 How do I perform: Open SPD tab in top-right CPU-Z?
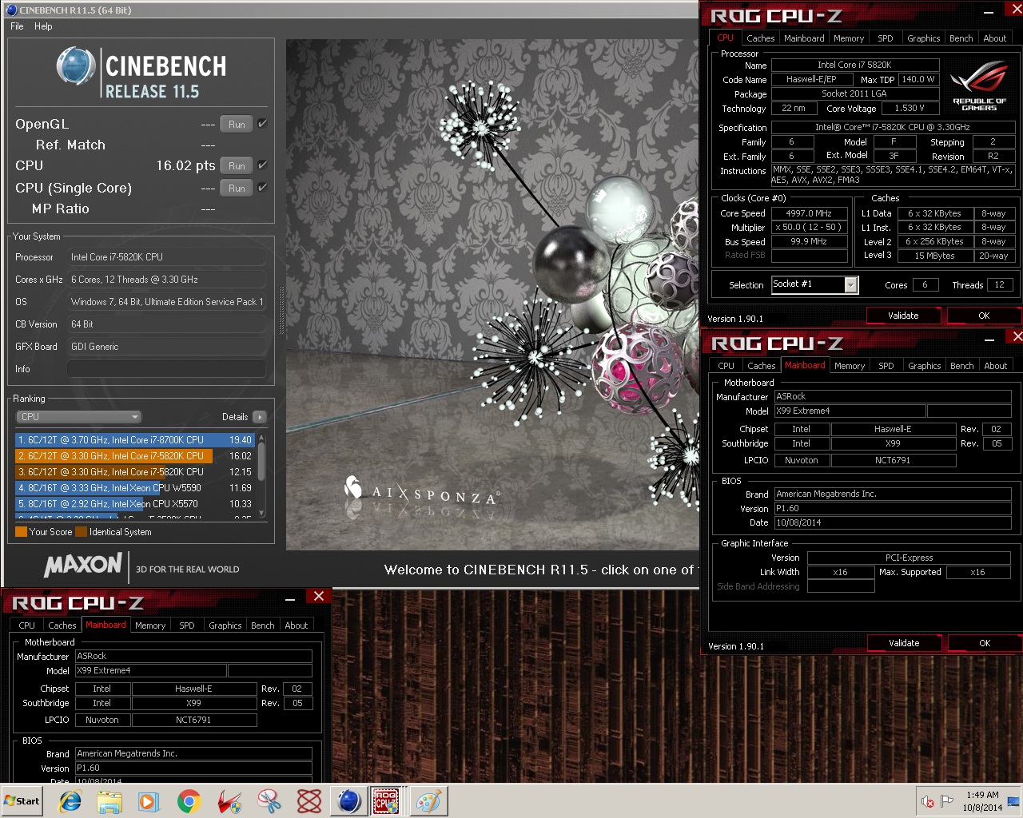(886, 38)
